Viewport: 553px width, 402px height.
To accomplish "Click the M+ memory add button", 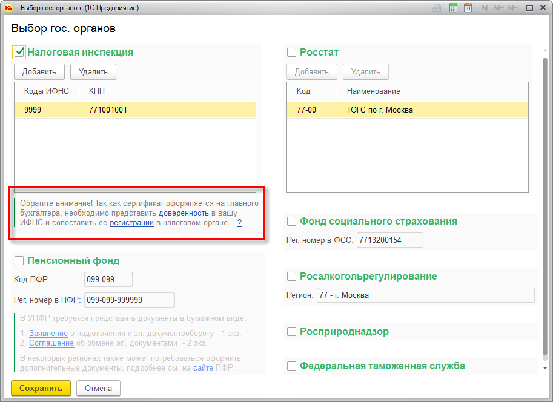I will pyautogui.click(x=498, y=8).
